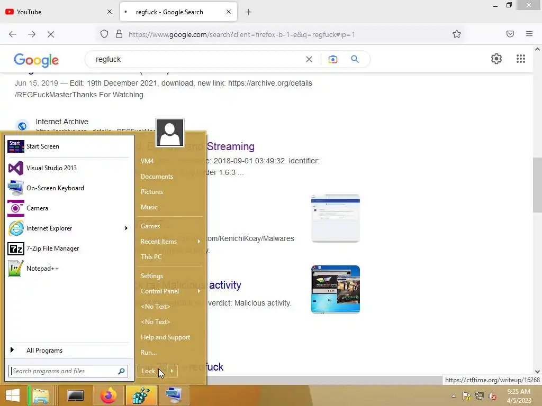View site security padlock info
The width and height of the screenshot is (542, 406).
pos(119,34)
